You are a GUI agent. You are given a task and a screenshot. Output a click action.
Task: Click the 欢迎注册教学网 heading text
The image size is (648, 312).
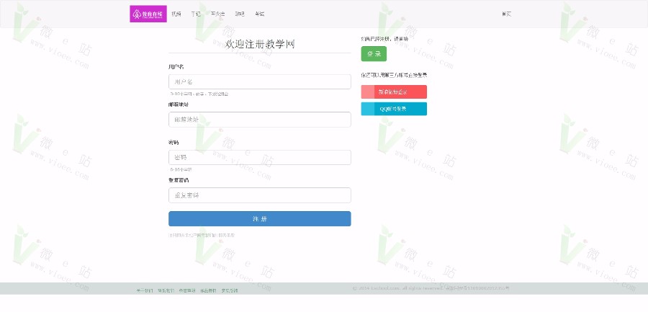pos(260,44)
